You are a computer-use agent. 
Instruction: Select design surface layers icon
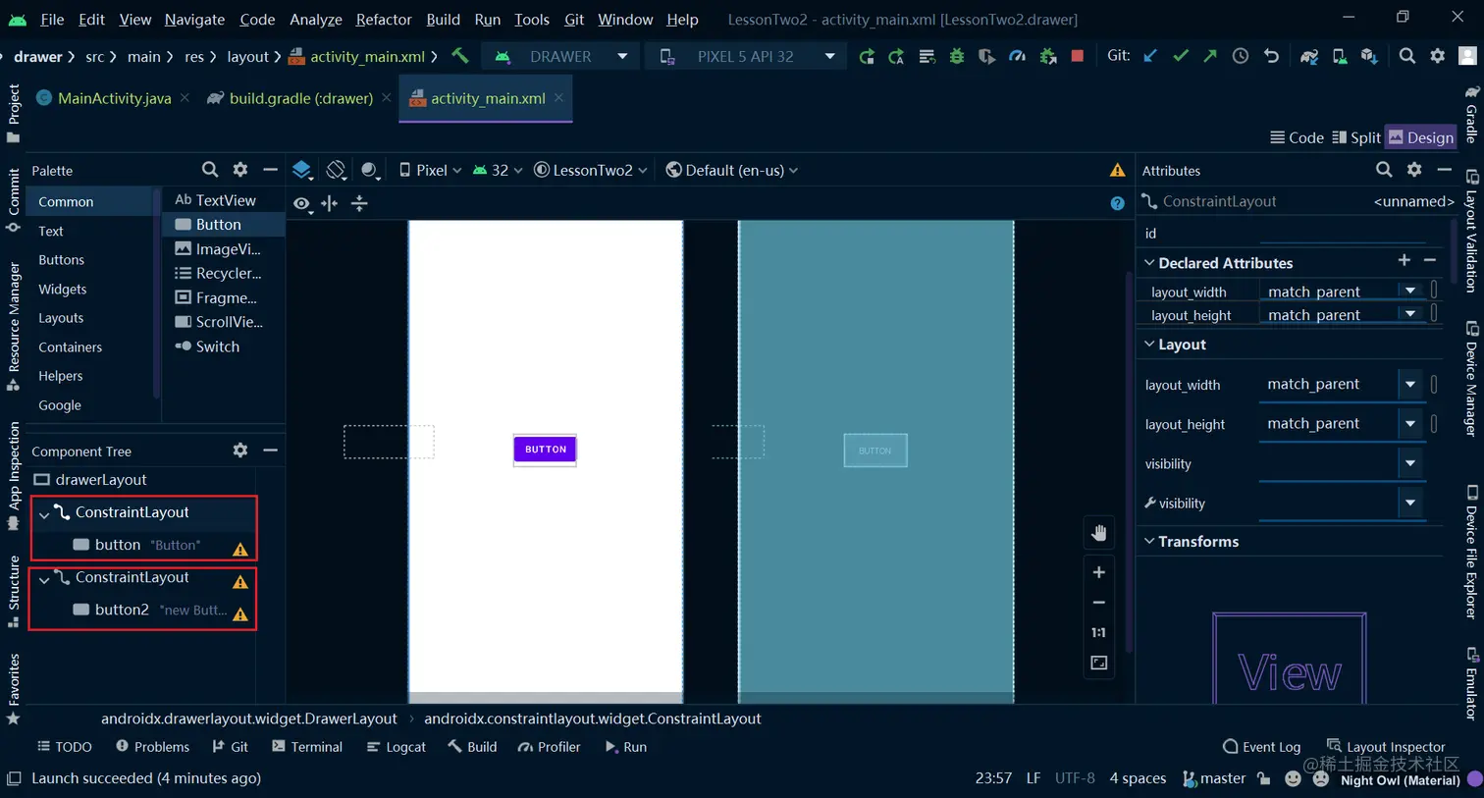click(x=302, y=170)
